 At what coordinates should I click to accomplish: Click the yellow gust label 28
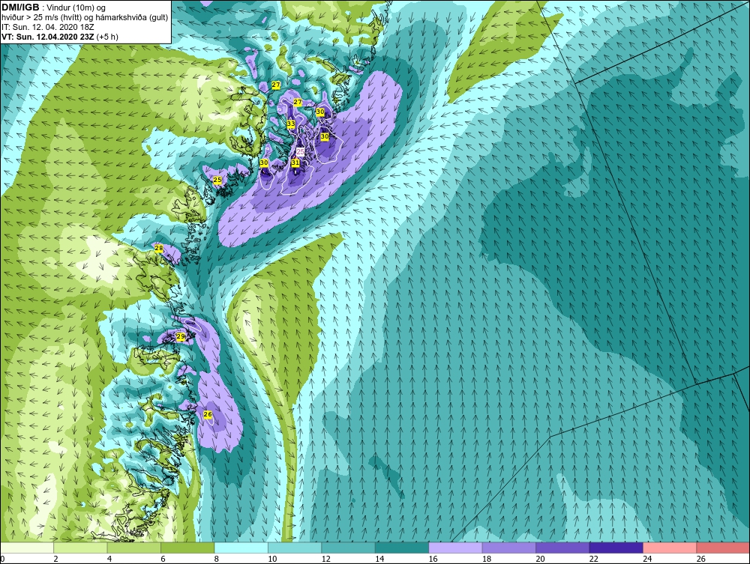159,248
